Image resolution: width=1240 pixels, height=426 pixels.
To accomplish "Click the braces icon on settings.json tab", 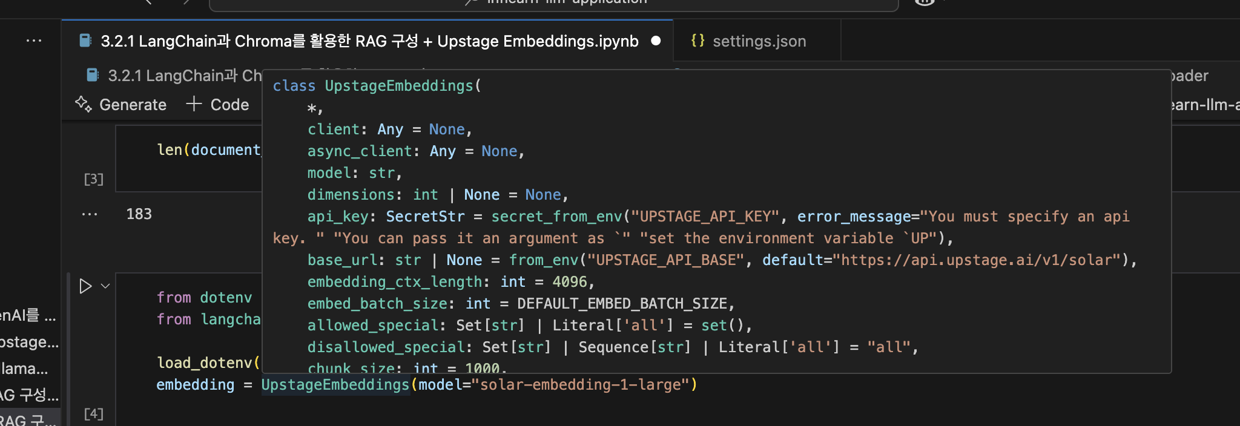I will (697, 41).
